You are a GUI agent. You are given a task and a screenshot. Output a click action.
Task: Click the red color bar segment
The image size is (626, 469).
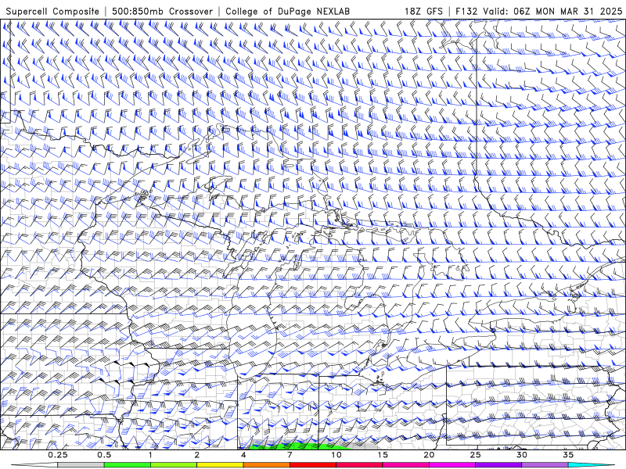(312, 465)
